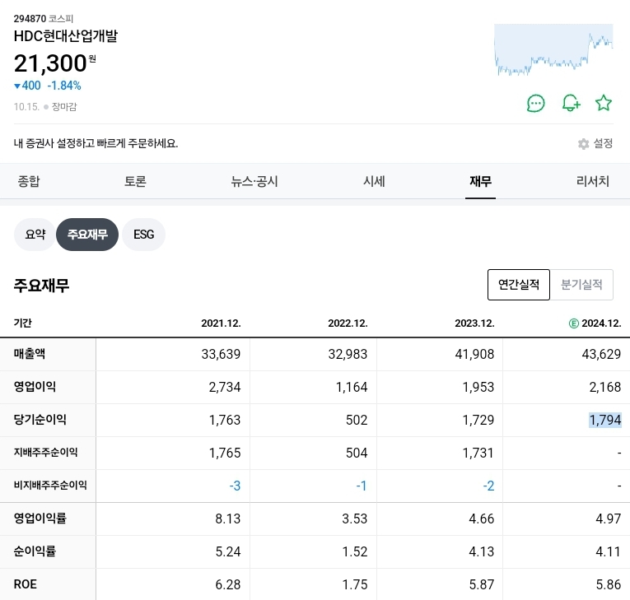Image resolution: width=630 pixels, height=600 pixels.
Task: Click 2023.12. column header
Action: 474,323
